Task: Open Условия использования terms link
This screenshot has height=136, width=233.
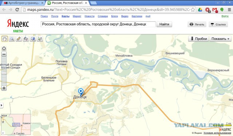Action: pos(217,133)
